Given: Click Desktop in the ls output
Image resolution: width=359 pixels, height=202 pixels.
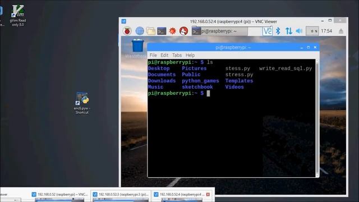Looking at the screenshot, I should [x=159, y=68].
